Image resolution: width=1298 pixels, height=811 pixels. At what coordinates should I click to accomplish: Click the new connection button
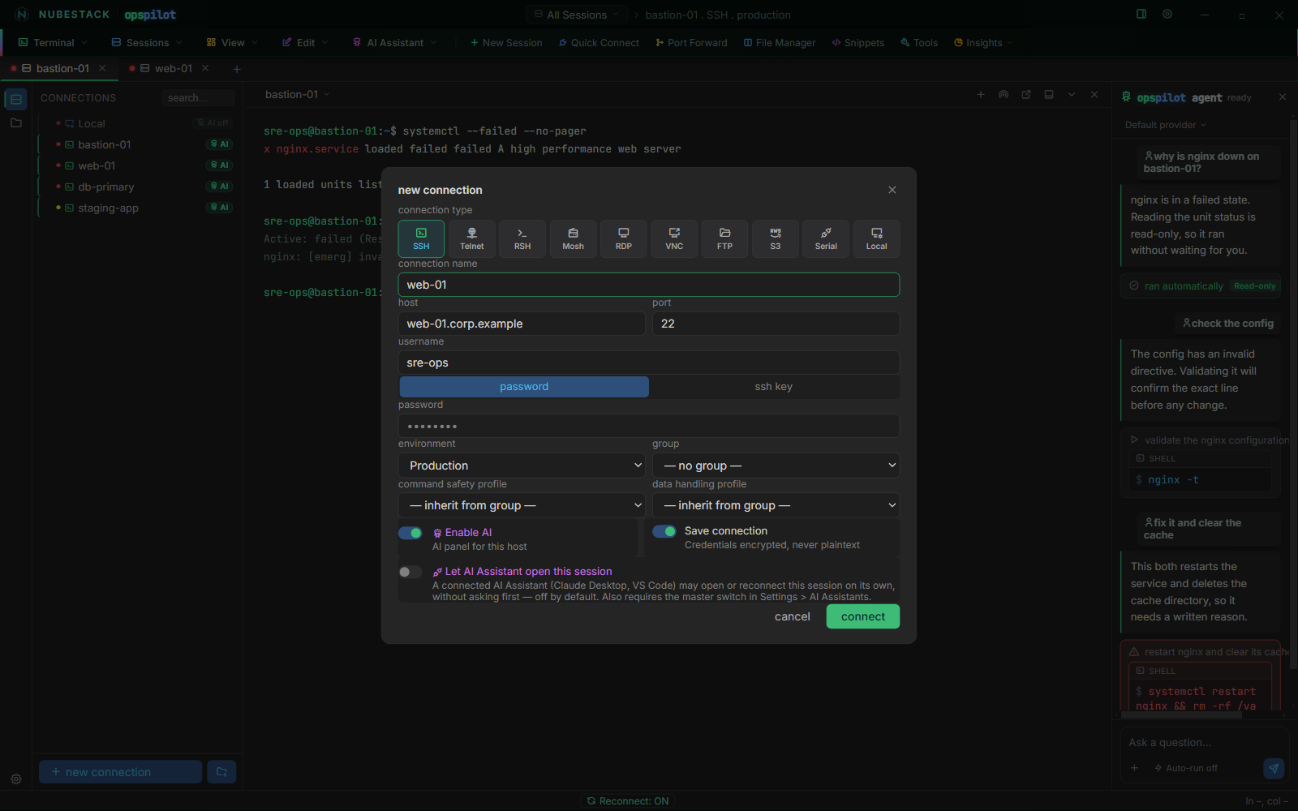121,772
